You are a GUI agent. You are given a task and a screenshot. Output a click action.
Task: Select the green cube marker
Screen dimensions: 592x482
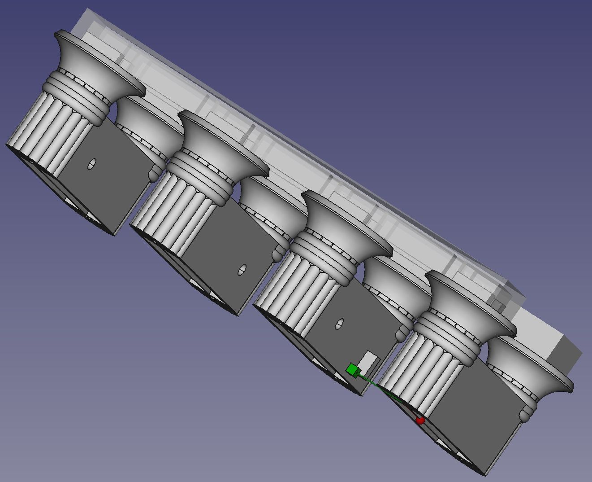pyautogui.click(x=354, y=370)
